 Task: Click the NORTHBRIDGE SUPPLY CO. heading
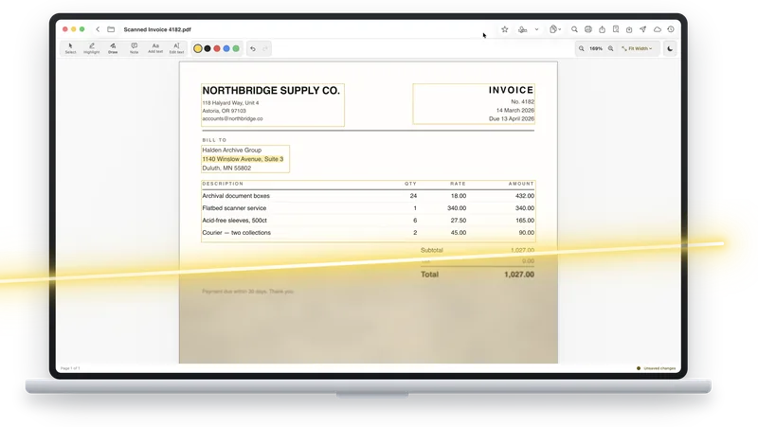[x=271, y=90]
